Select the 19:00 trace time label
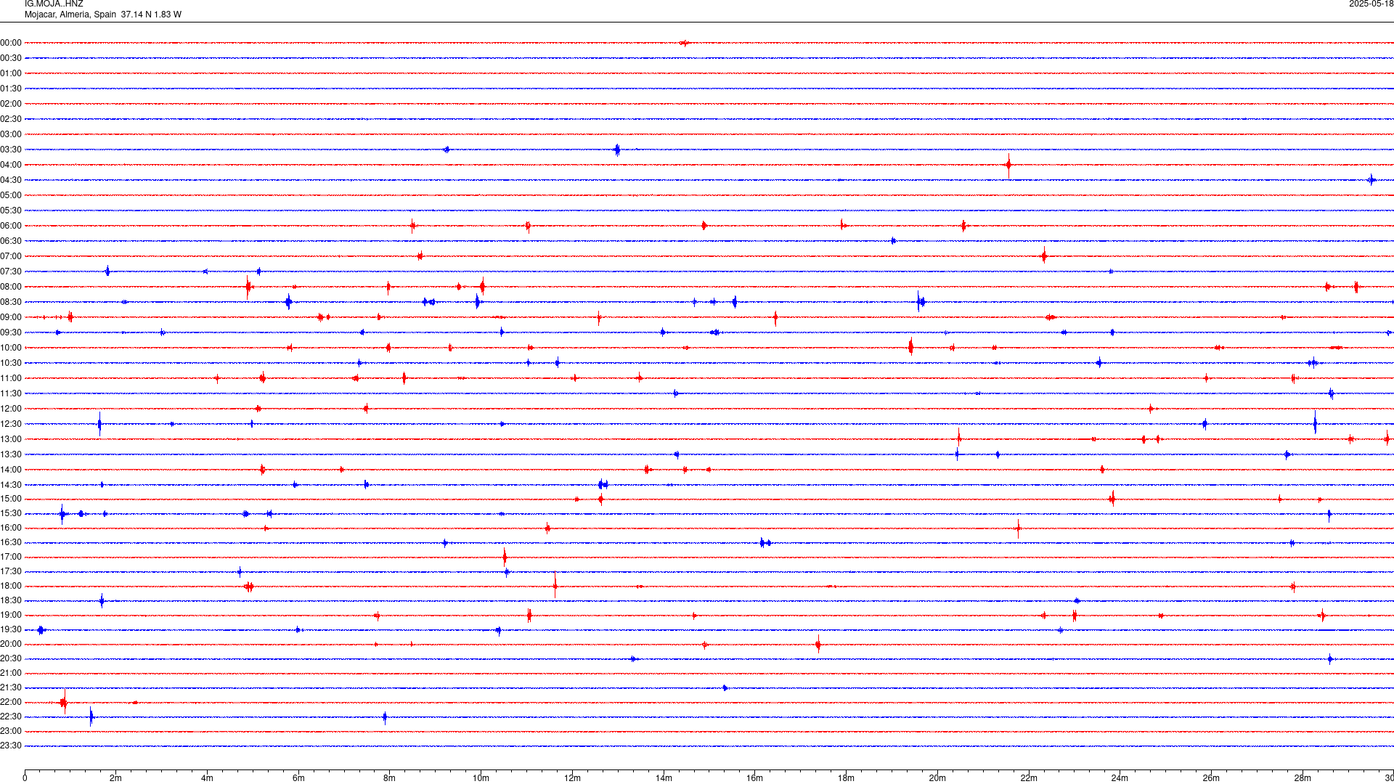This screenshot has width=1394, height=784. 11,615
